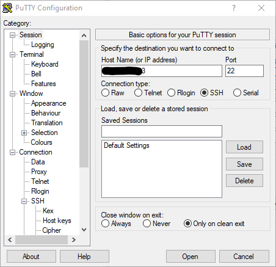Open the Telnet category in tree
Viewport: 276px width, 267px height.
[40, 181]
